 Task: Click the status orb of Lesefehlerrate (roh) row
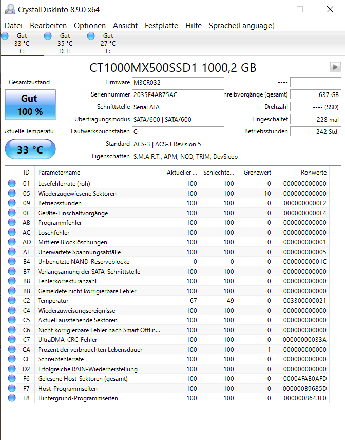[12, 183]
